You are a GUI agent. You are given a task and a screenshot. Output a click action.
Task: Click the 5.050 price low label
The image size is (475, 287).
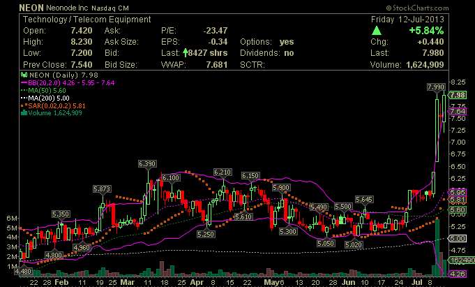[x=326, y=243]
